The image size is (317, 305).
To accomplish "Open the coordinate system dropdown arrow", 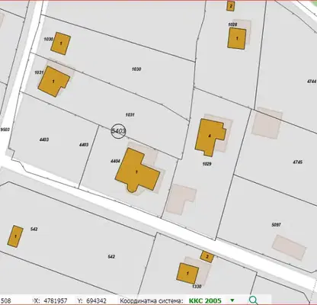I will tap(232, 300).
